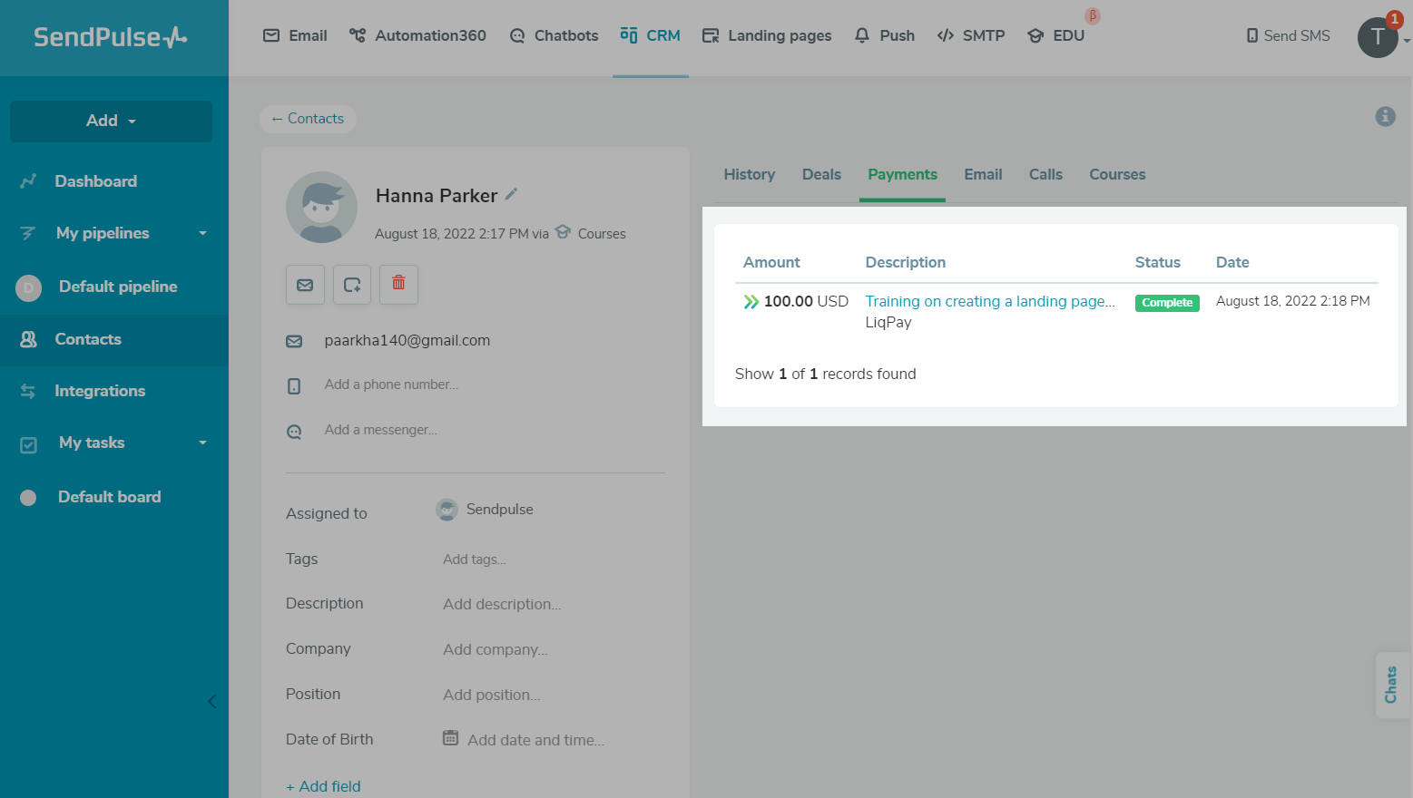The image size is (1413, 798).
Task: Open the CRM navigation item
Action: click(650, 35)
